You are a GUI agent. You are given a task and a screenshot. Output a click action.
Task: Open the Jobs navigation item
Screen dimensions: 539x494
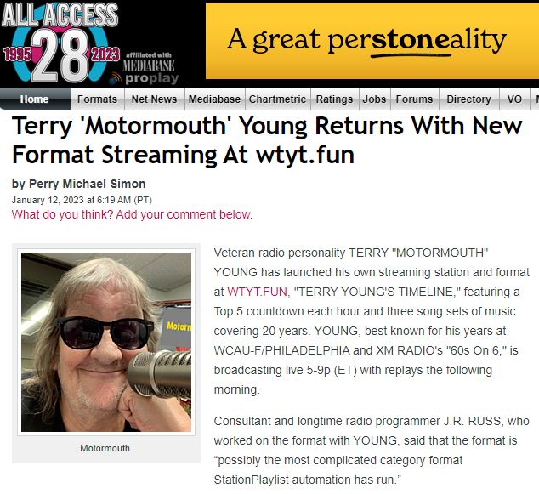[374, 99]
